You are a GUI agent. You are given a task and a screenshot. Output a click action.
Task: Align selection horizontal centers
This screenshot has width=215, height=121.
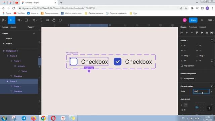coord(187,33)
